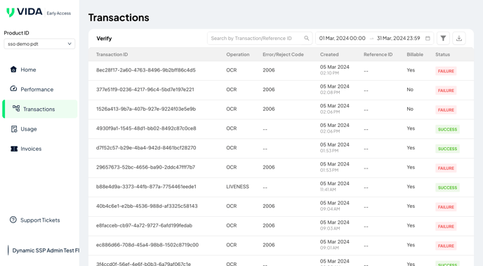Viewport: 483px width, 266px height.
Task: Click the Home icon in sidebar
Action: pos(13,69)
